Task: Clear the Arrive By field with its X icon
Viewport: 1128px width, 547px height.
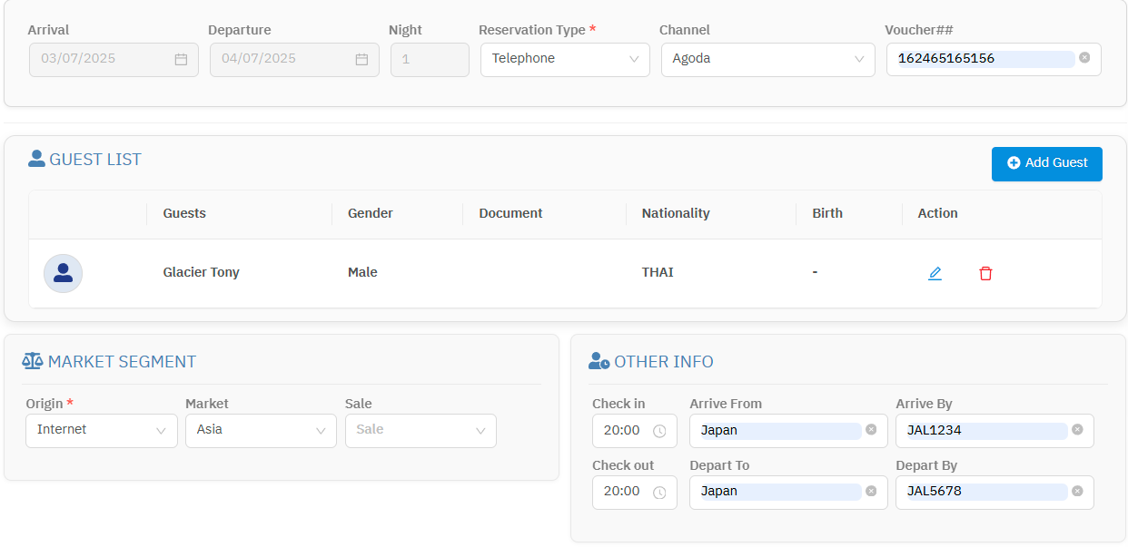Action: coord(1077,430)
